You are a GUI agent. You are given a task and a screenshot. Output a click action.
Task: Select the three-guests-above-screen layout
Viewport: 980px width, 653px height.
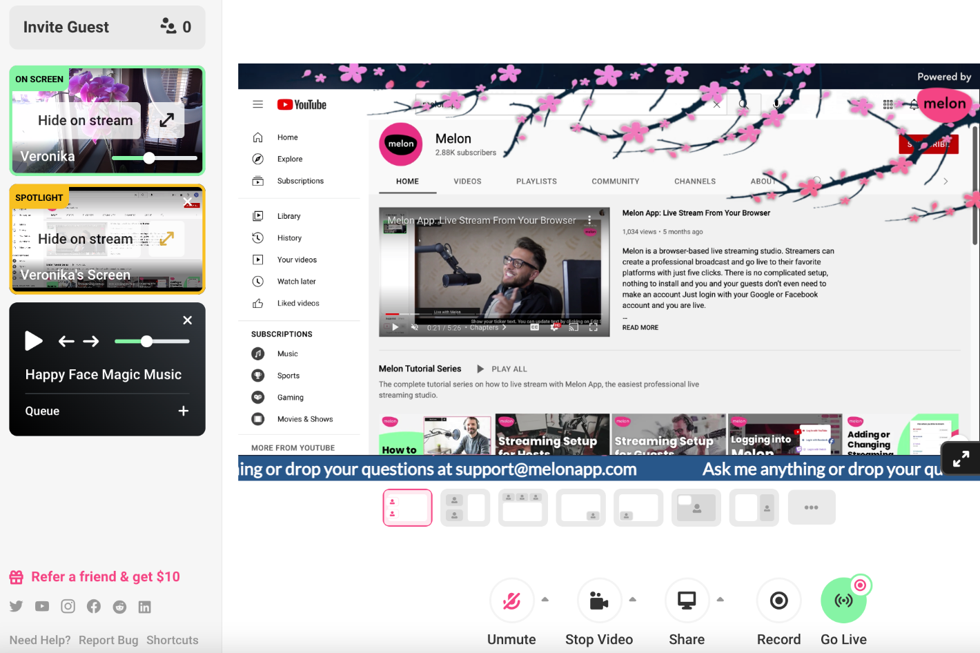(523, 507)
